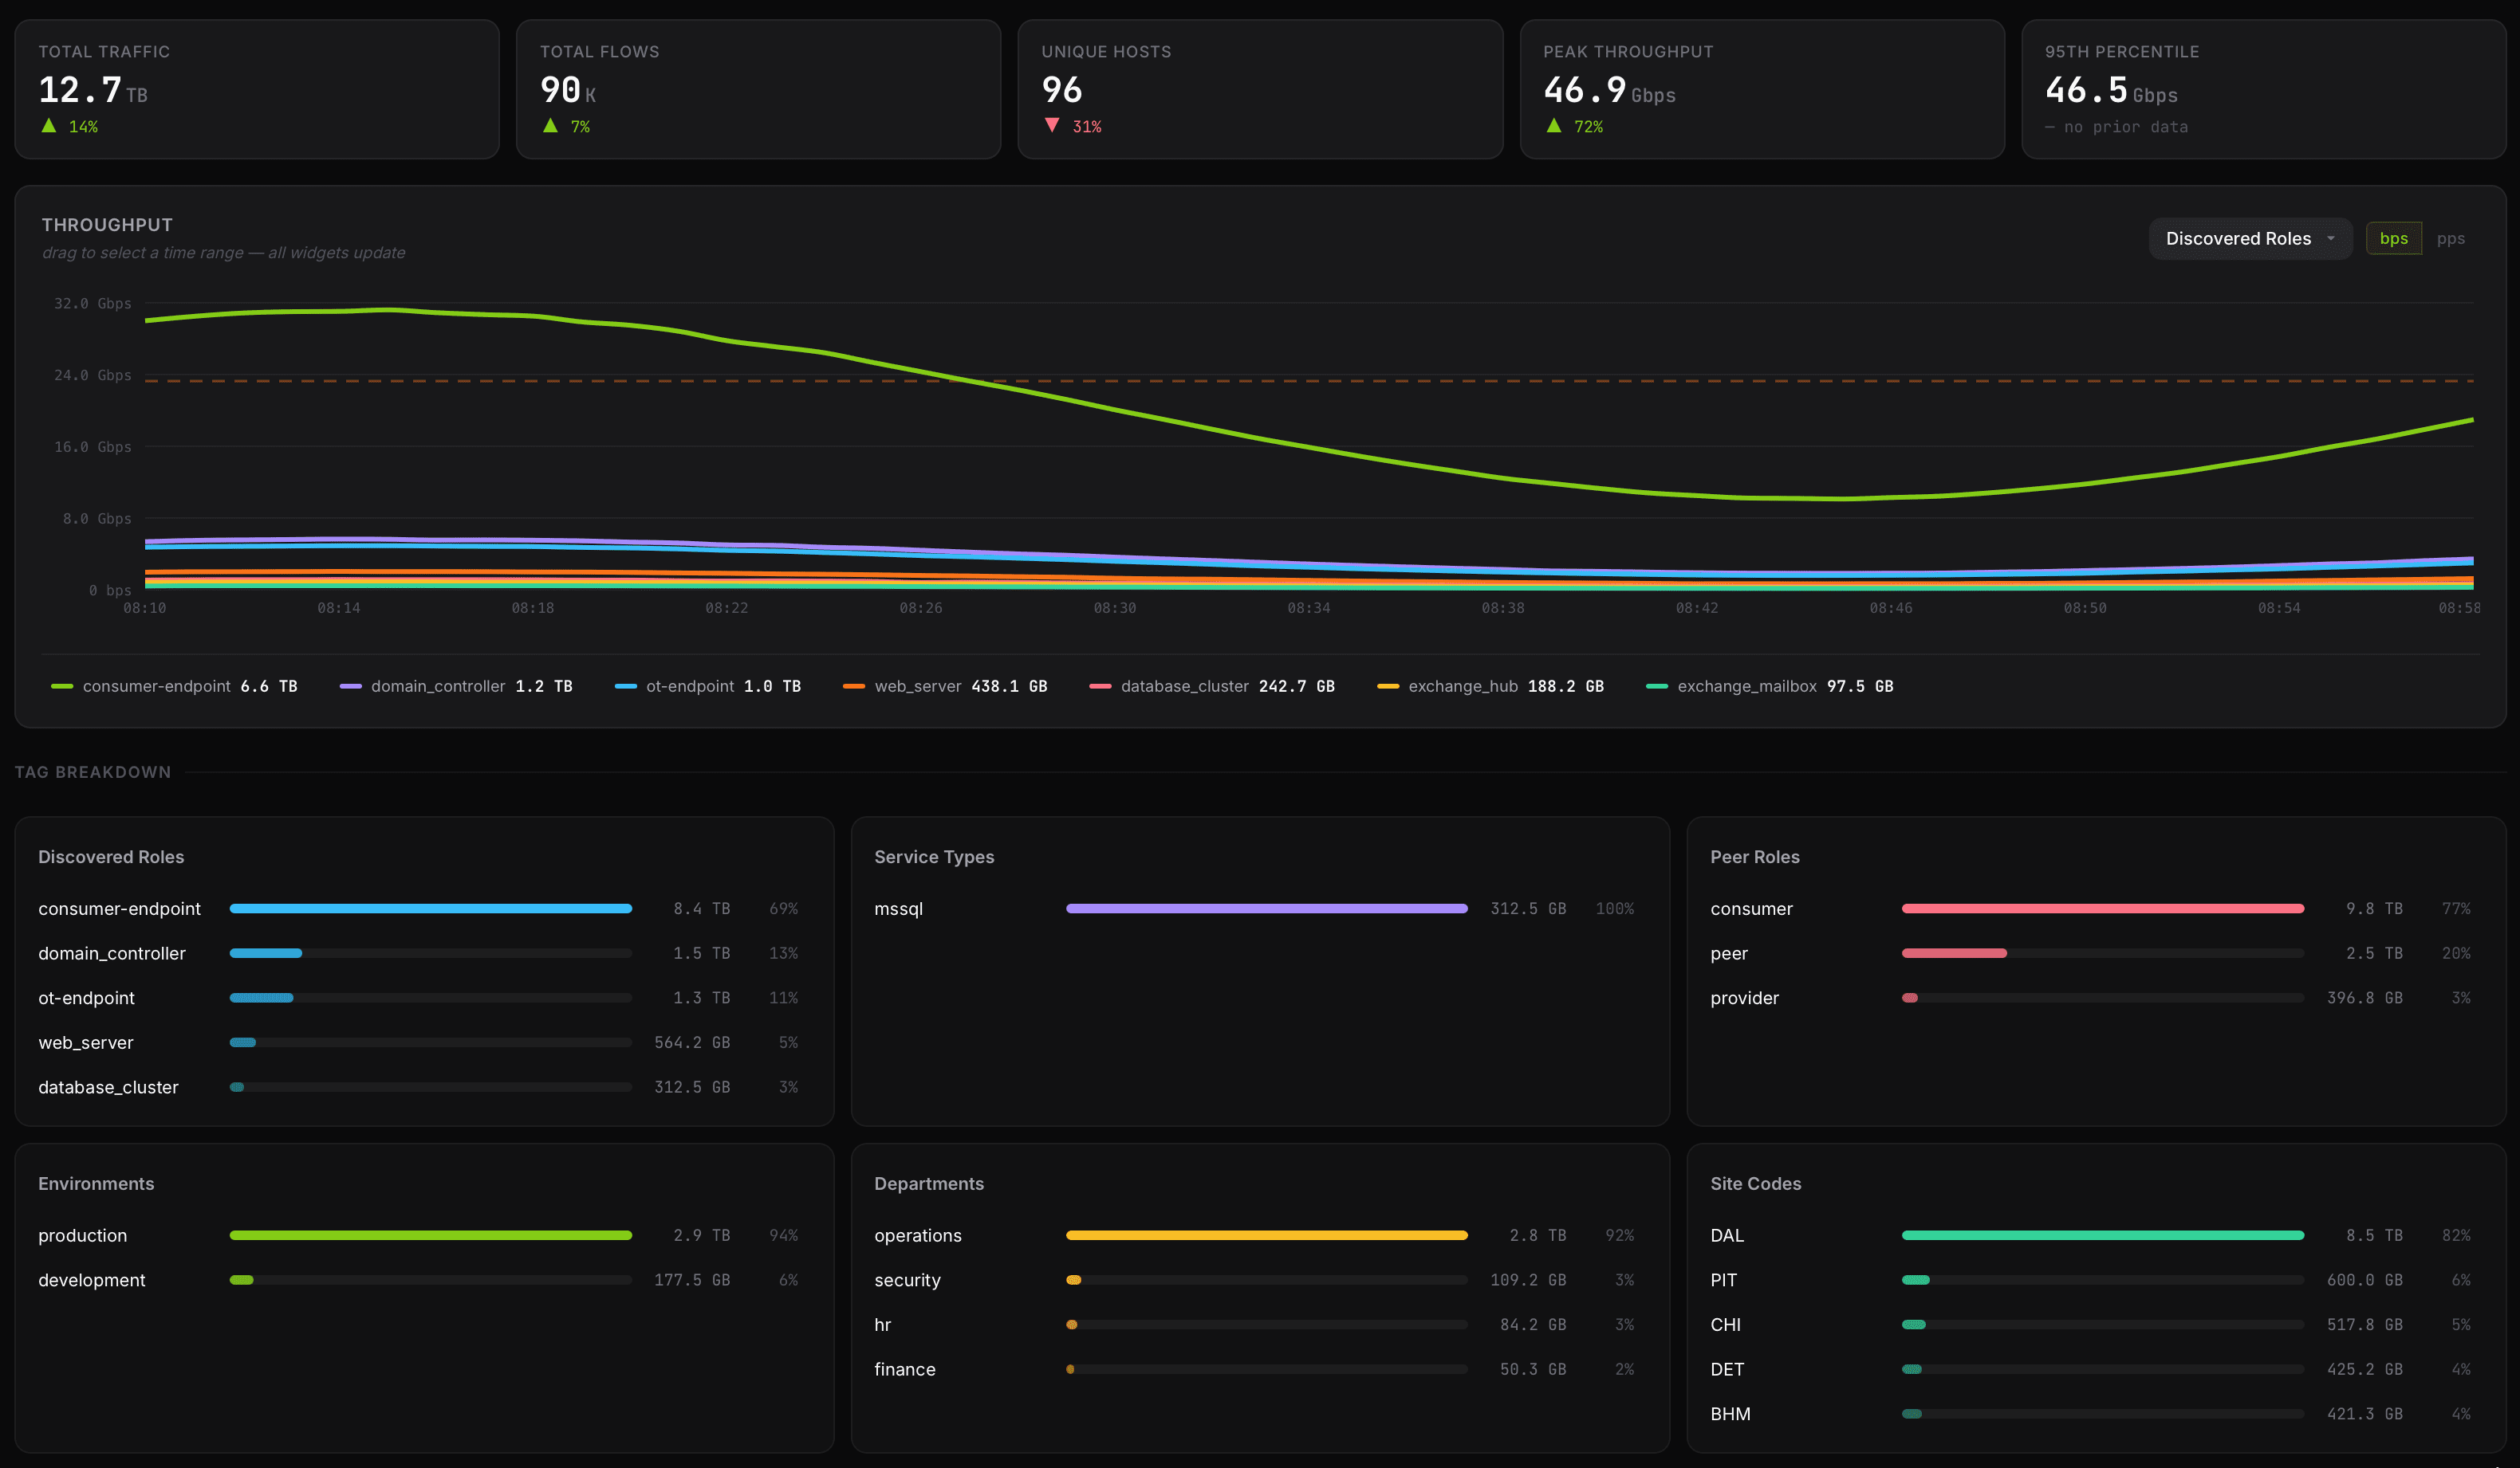This screenshot has width=2520, height=1468.
Task: Open the Peak Throughput card details
Action: tap(1762, 89)
